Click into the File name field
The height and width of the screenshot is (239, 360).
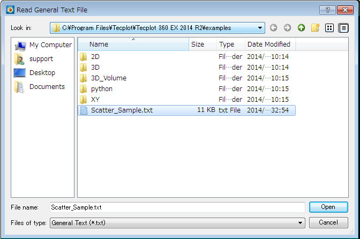click(x=177, y=207)
